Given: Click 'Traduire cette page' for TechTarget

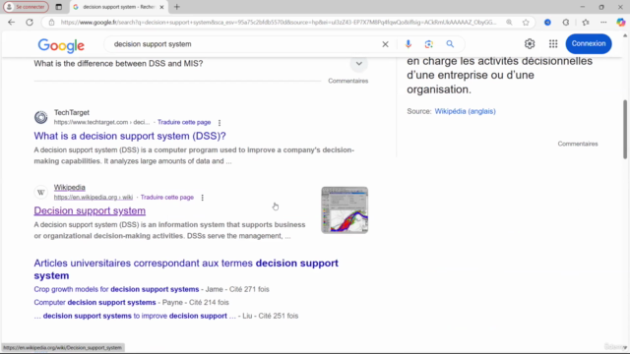Looking at the screenshot, I should click(x=184, y=122).
